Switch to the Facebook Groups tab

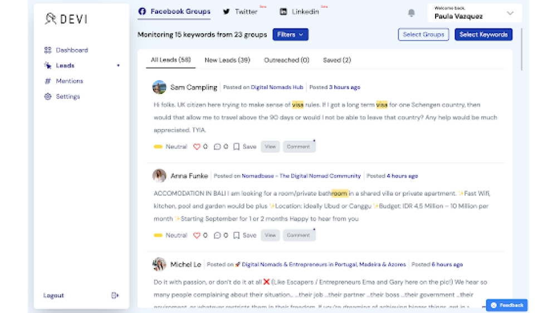174,12
